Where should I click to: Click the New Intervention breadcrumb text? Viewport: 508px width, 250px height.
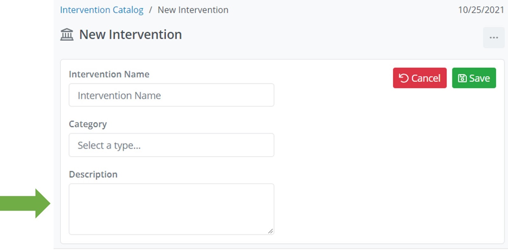pos(193,10)
